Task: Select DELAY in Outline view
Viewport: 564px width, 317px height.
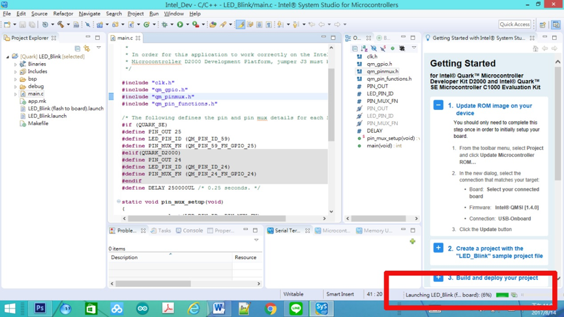Action: 374,131
